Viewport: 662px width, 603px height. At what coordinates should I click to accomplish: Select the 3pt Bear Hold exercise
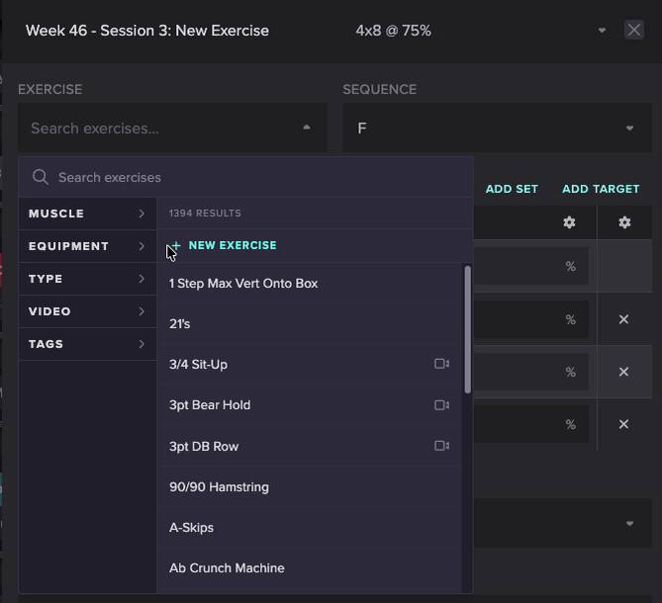tap(310, 405)
